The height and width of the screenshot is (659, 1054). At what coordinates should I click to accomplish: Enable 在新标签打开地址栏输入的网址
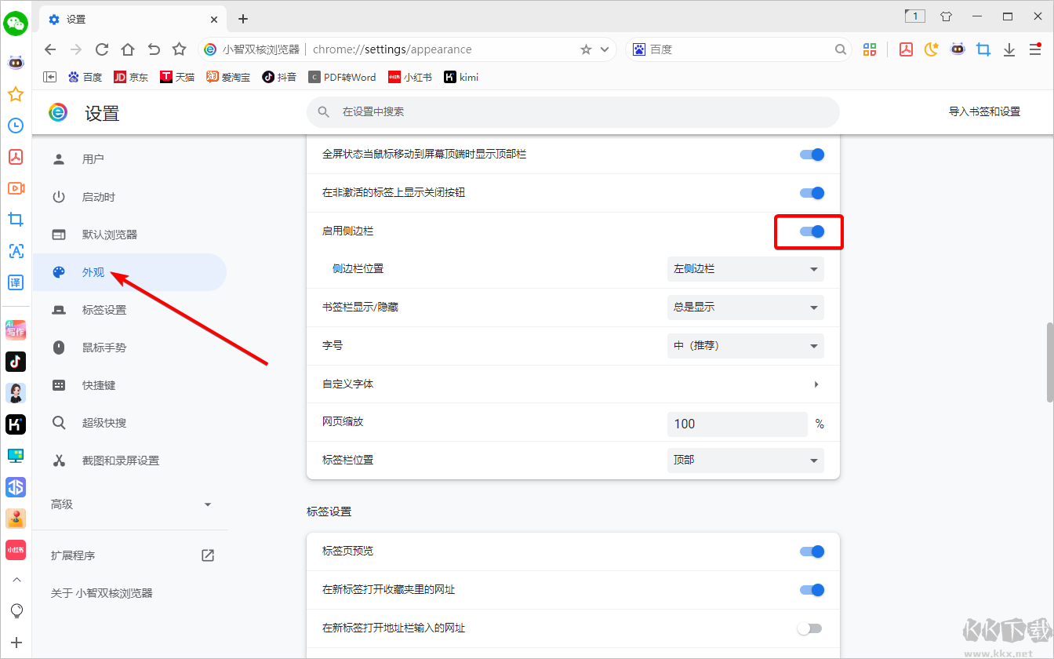(x=810, y=628)
